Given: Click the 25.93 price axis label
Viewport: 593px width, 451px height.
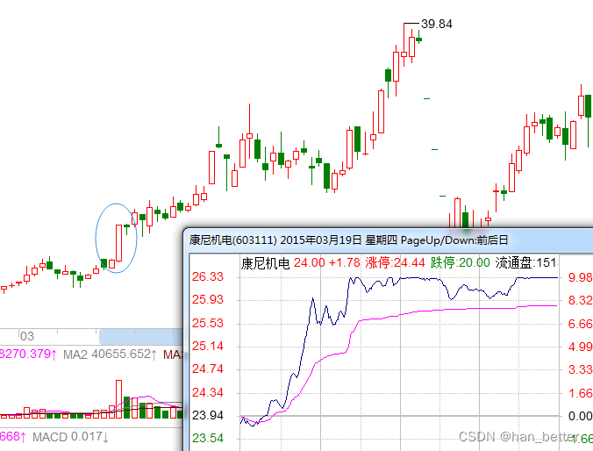Looking at the screenshot, I should pos(208,300).
